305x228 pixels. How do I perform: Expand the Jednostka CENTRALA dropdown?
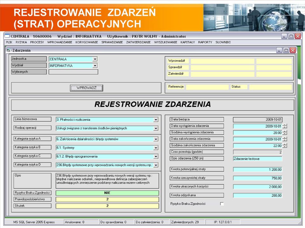(x=95, y=59)
